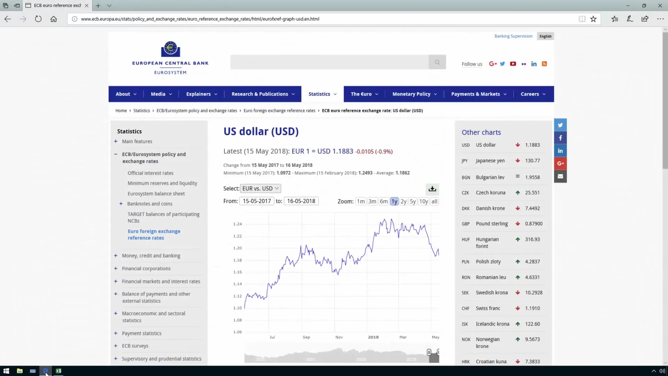The width and height of the screenshot is (668, 376).
Task: Refresh the browser page
Action: 38,19
